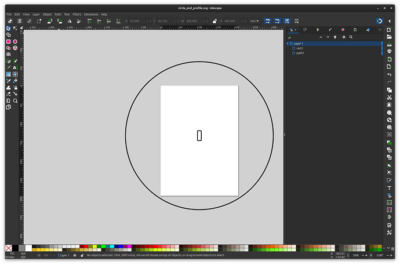
Task: Click Raise selection to top icon
Action: tap(89, 21)
